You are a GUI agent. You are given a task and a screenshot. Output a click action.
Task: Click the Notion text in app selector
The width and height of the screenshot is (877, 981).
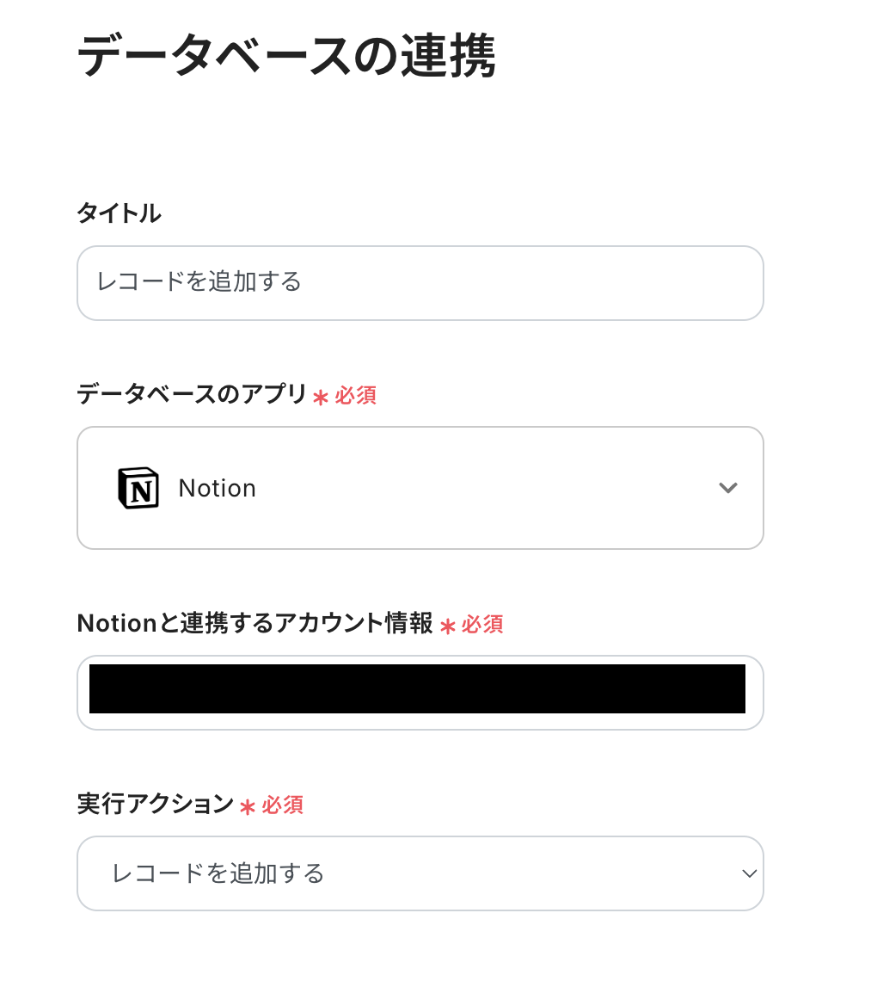[217, 488]
